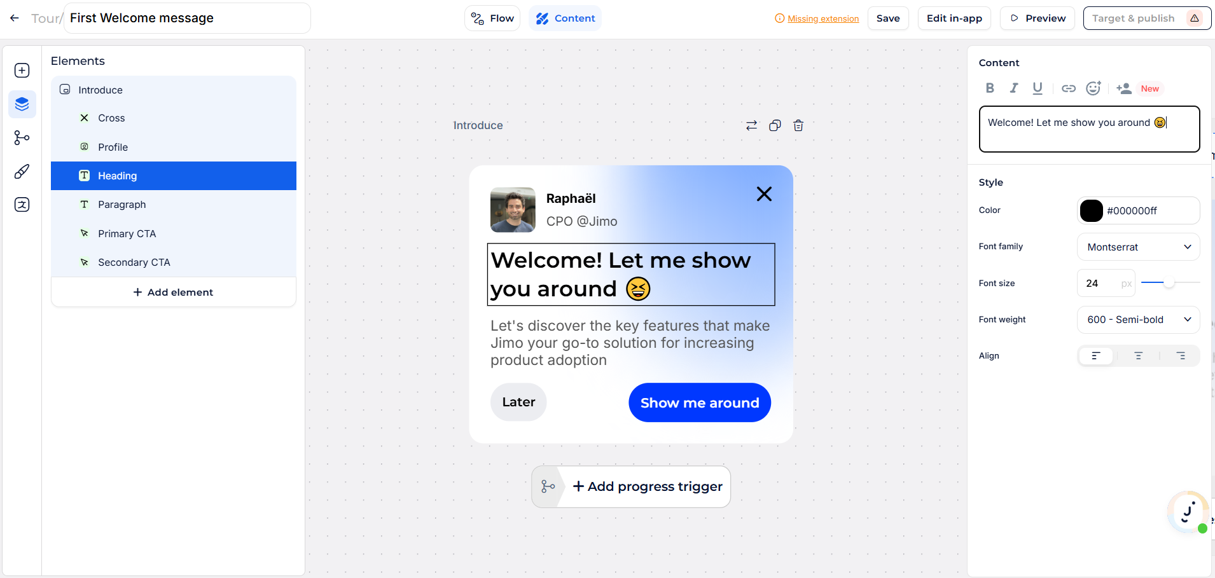Open the brush theme icon in sidebar

(x=22, y=171)
